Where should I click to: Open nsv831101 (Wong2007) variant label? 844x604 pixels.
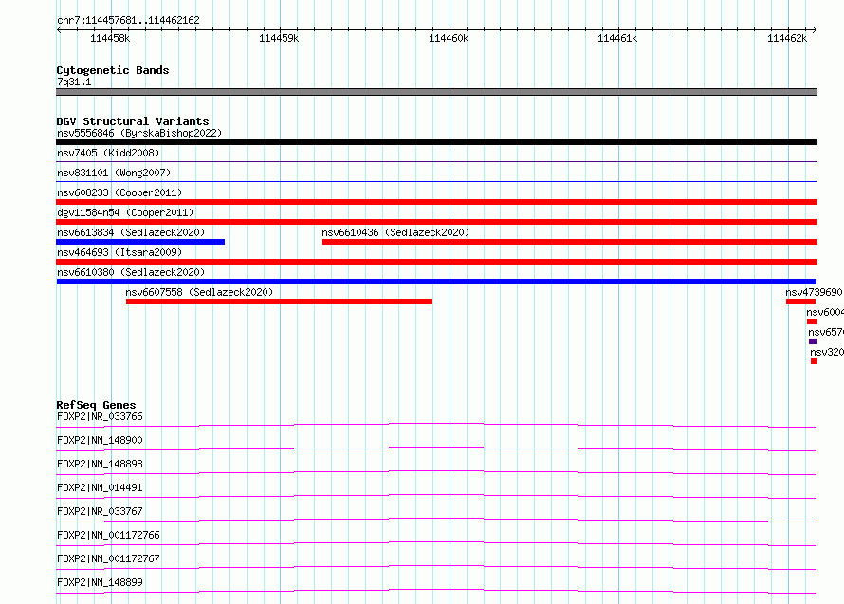pos(114,173)
